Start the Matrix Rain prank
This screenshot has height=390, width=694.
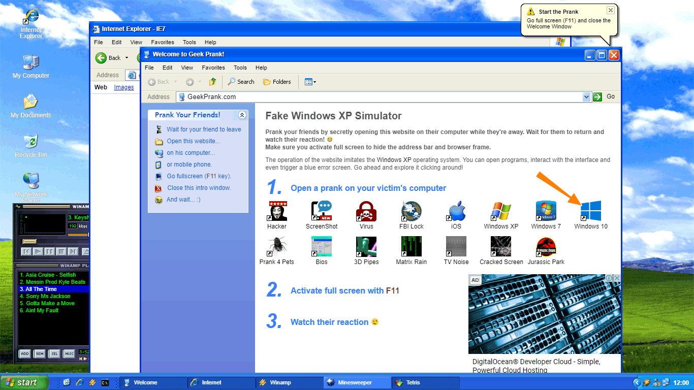[x=411, y=246]
